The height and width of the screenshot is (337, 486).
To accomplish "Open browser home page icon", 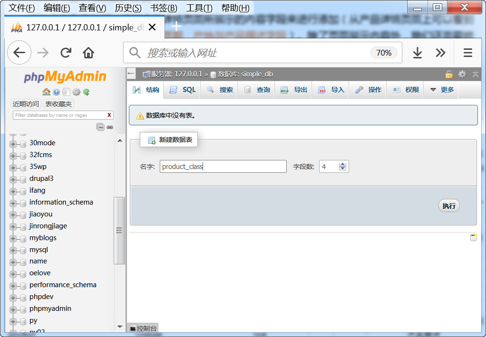I will click(88, 53).
